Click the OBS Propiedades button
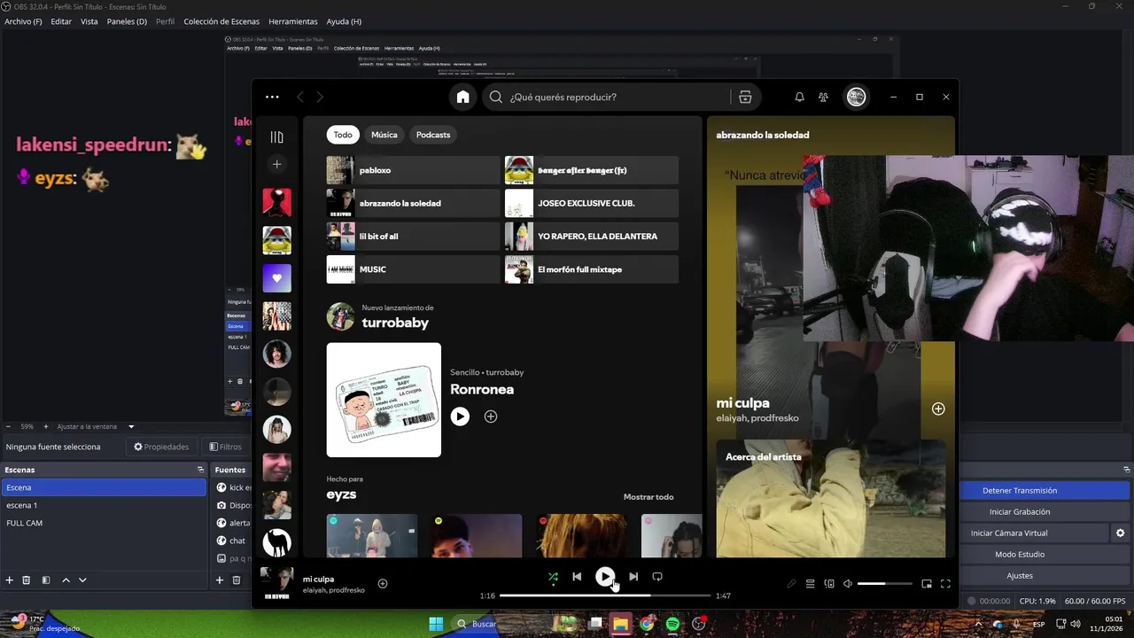1134x638 pixels. [161, 447]
